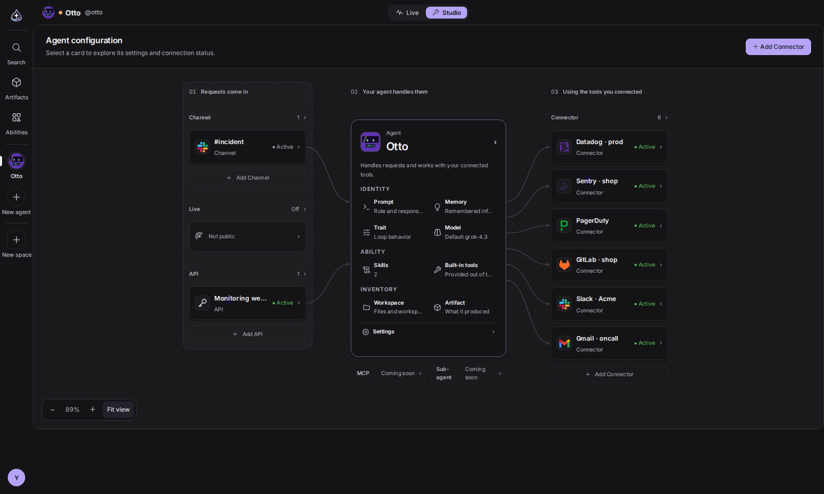Open Artifacts in the sidebar
The image size is (824, 494).
[x=16, y=89]
